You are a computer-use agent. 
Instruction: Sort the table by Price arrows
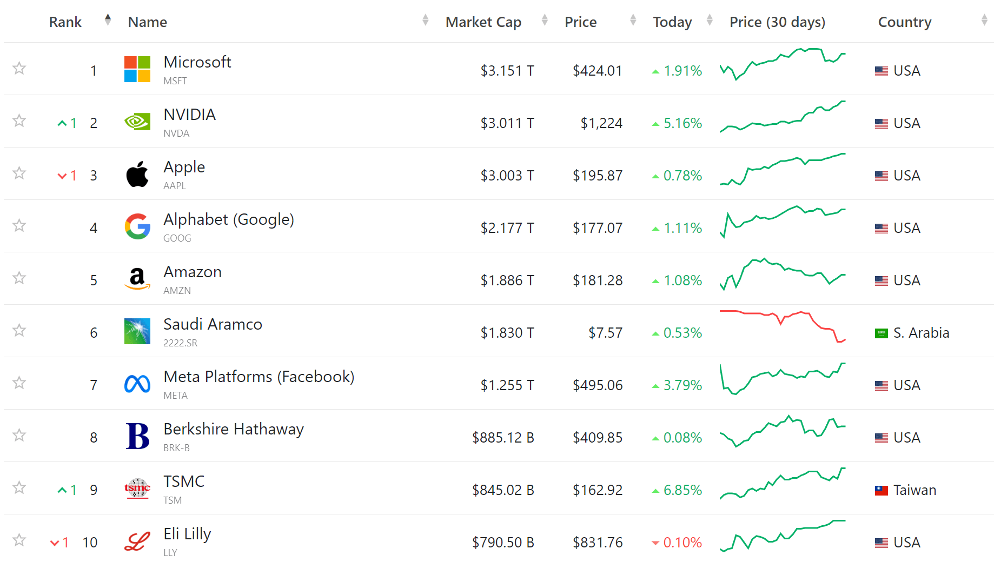click(x=633, y=21)
